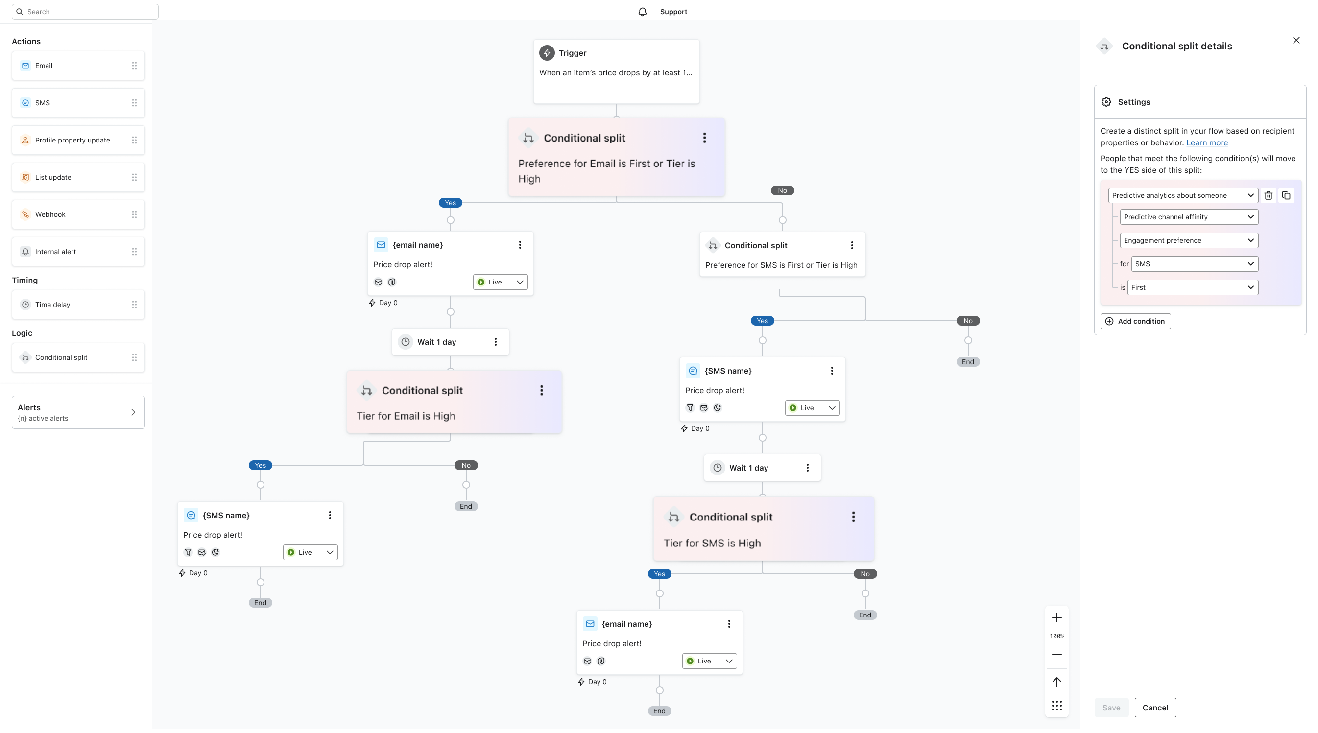Screen dimensions: 1318x733
Task: Duplicate the condition with copy icon
Action: pos(1286,195)
